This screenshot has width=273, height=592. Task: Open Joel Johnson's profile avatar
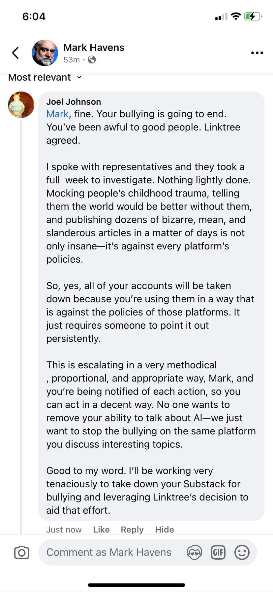(x=21, y=105)
